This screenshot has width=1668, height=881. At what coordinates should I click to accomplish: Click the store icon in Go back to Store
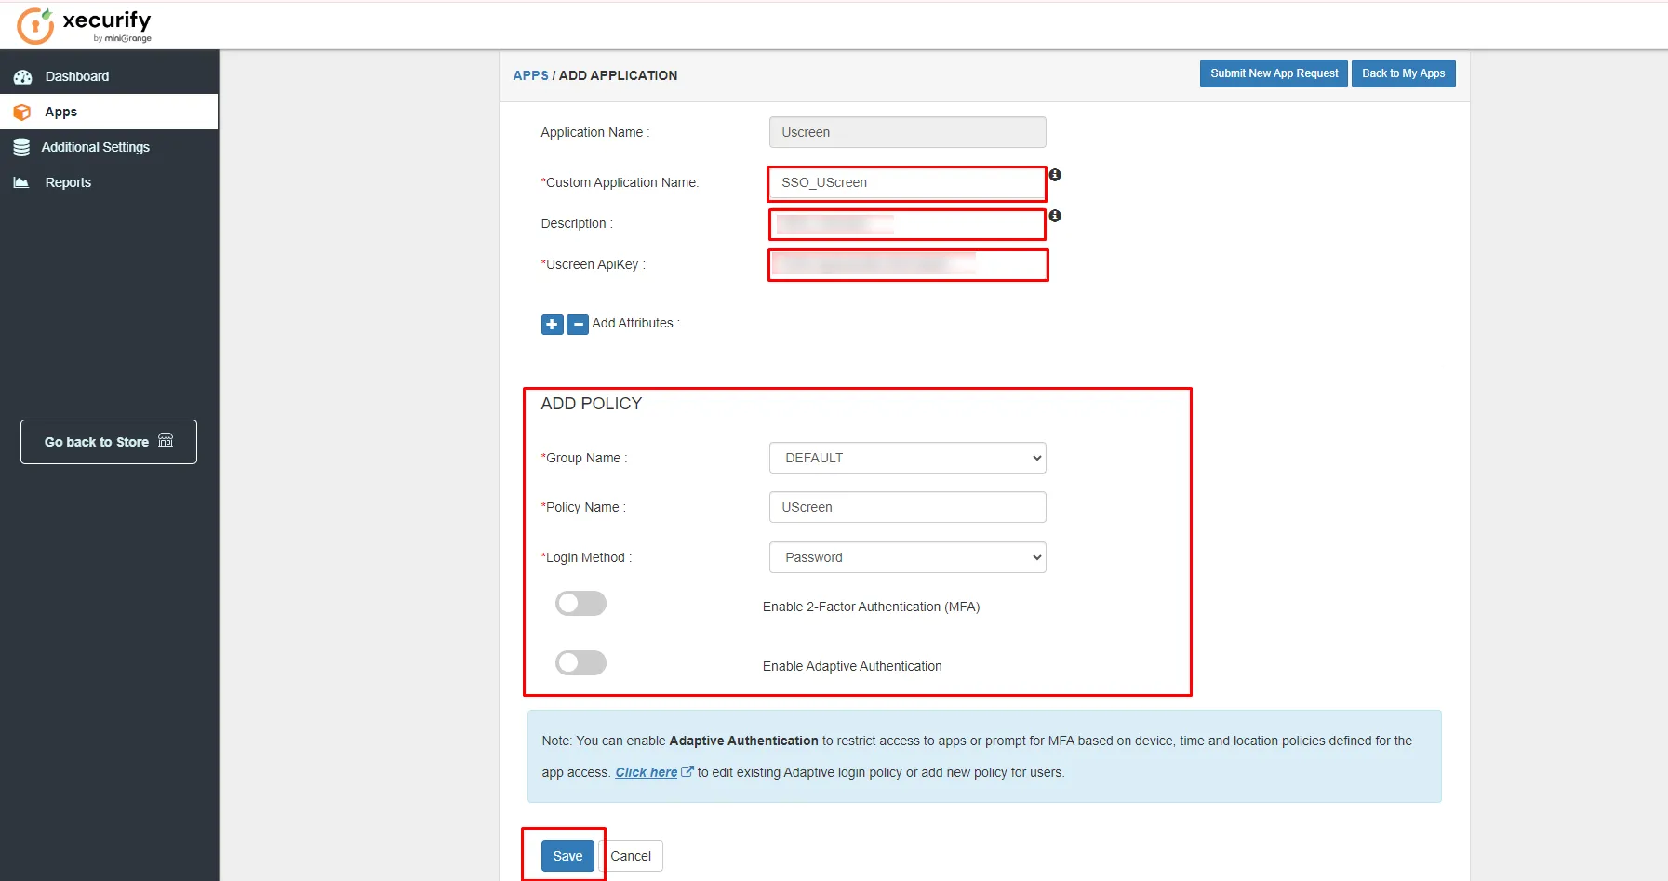(x=166, y=440)
